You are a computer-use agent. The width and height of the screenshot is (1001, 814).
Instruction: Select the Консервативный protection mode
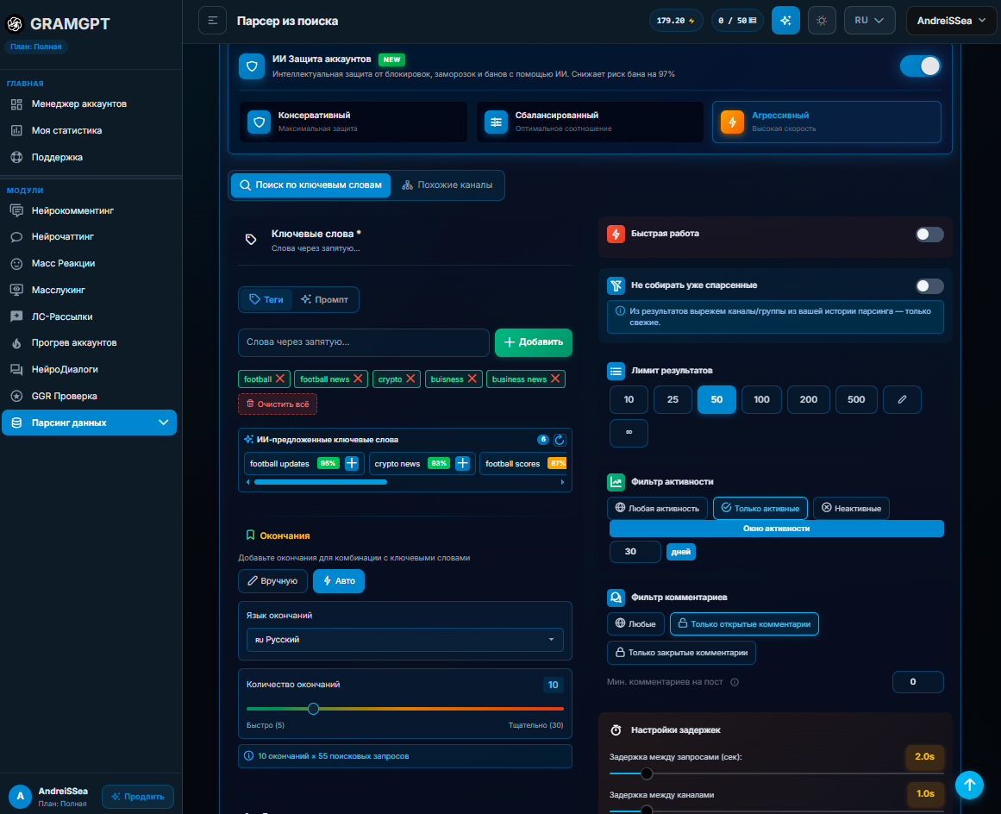[x=353, y=122]
